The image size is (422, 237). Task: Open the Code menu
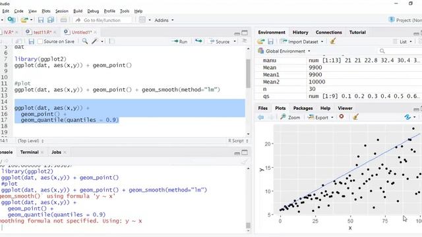(x=18, y=11)
